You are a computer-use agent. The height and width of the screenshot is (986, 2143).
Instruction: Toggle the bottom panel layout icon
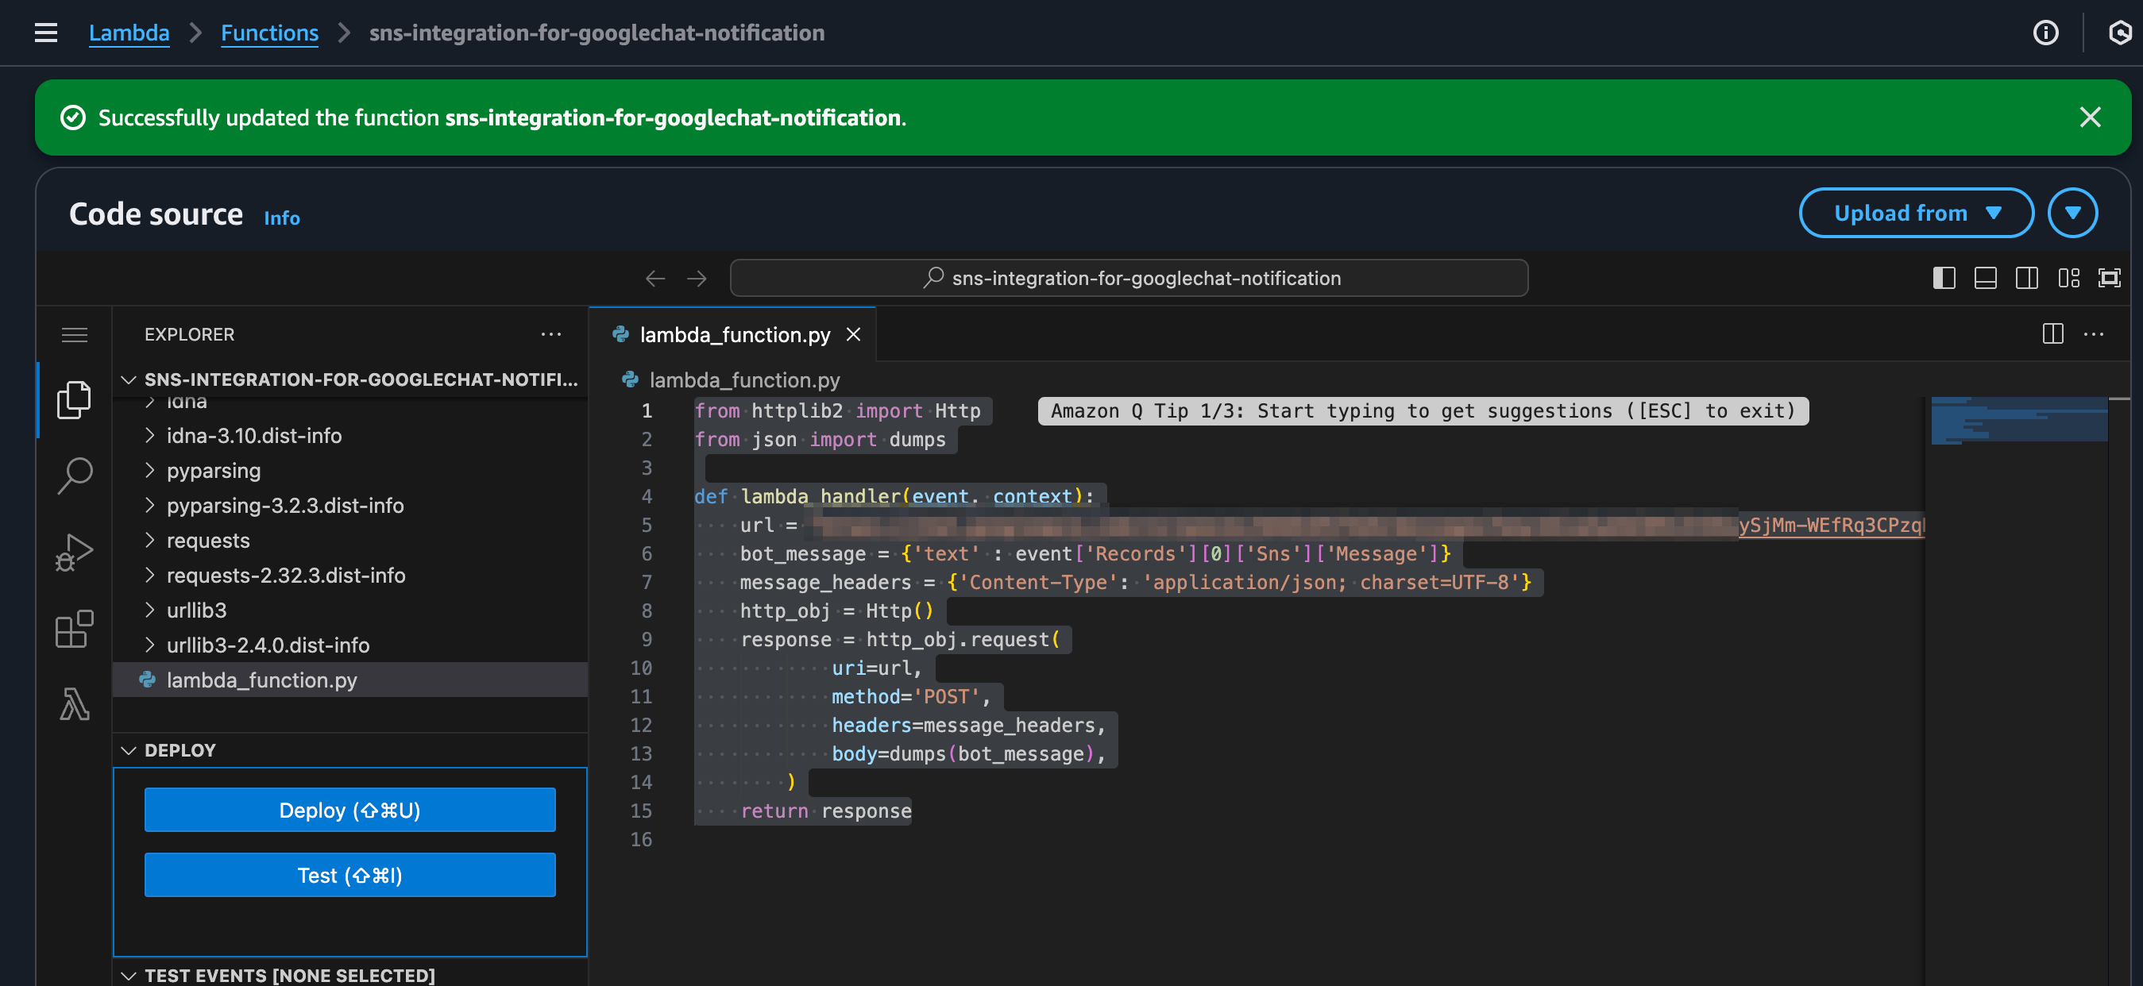click(x=1986, y=278)
